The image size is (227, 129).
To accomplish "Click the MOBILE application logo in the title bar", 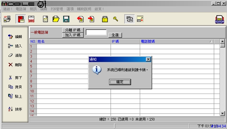I will [x=24, y=4].
